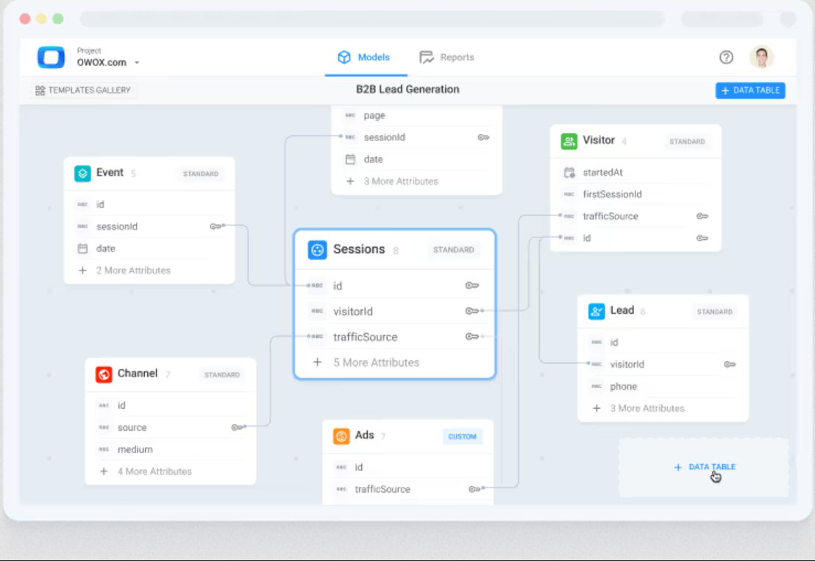The height and width of the screenshot is (561, 815).
Task: Click the Event table teal icon
Action: point(82,173)
